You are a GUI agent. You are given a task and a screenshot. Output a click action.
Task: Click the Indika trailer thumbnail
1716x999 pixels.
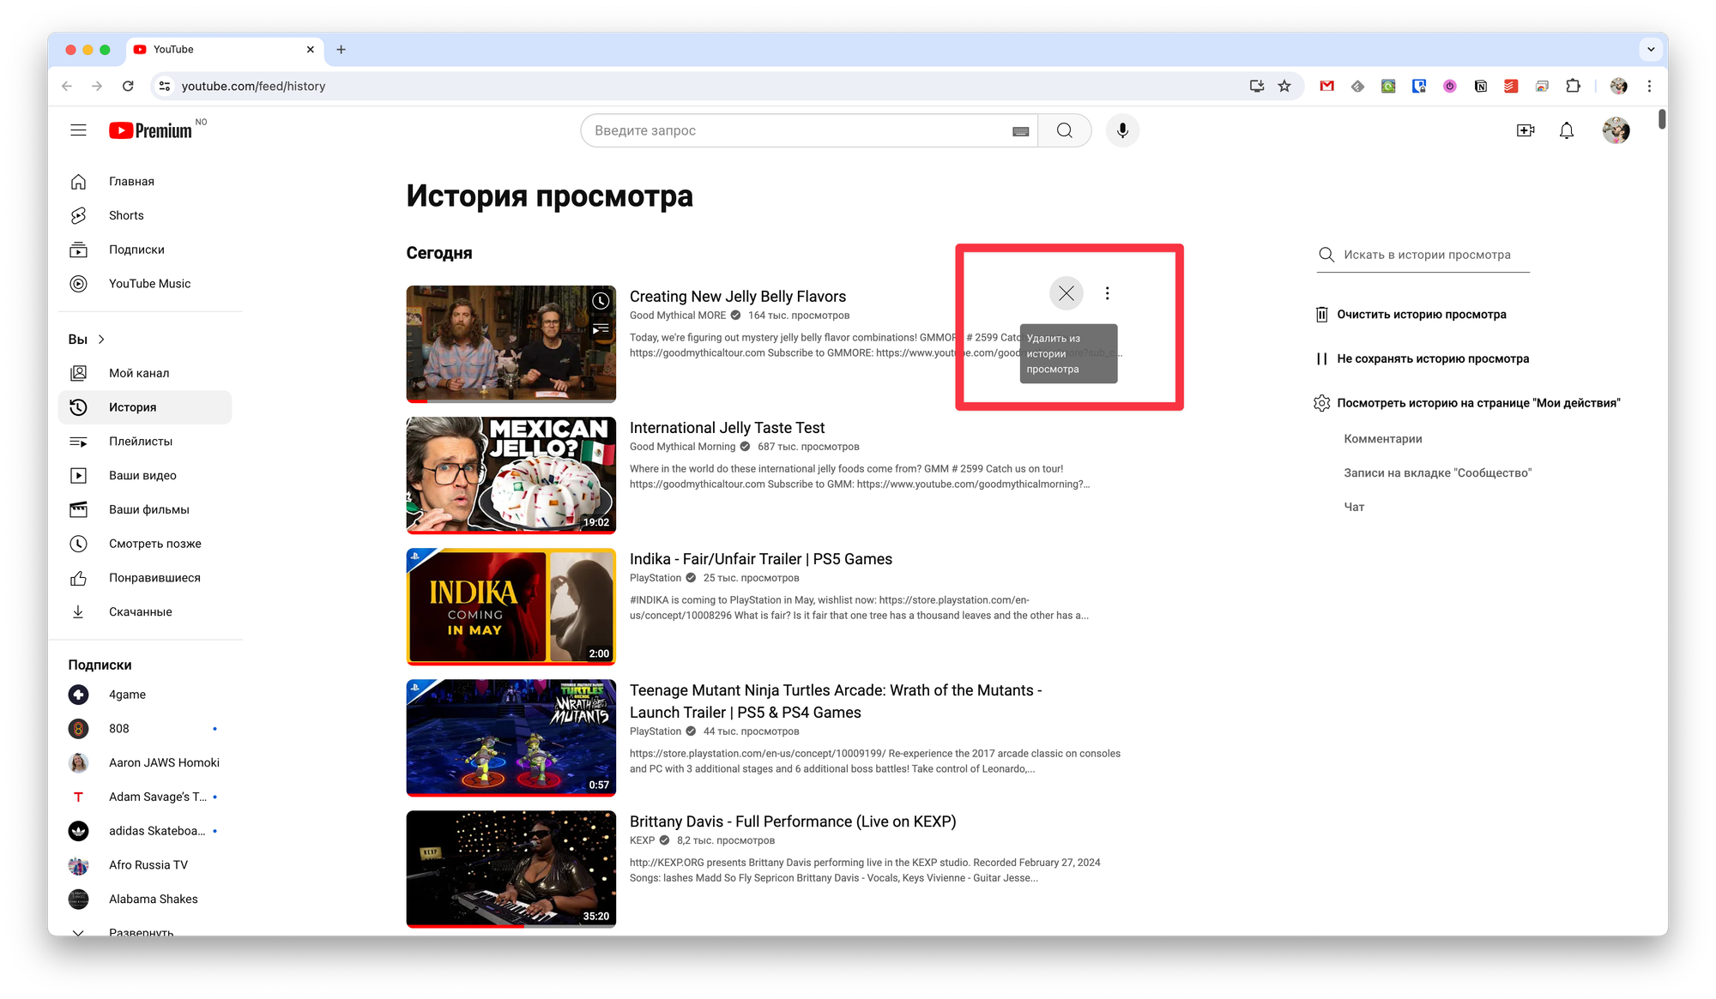click(x=511, y=606)
